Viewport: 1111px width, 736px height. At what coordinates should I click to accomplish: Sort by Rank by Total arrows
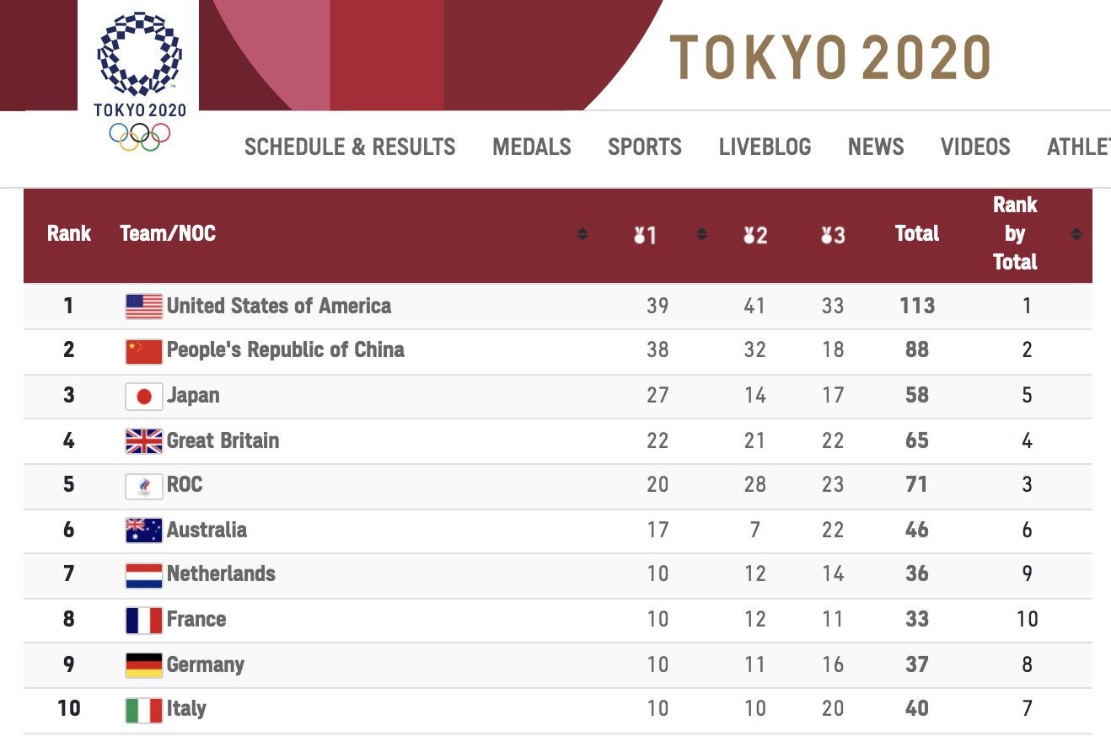click(1076, 234)
